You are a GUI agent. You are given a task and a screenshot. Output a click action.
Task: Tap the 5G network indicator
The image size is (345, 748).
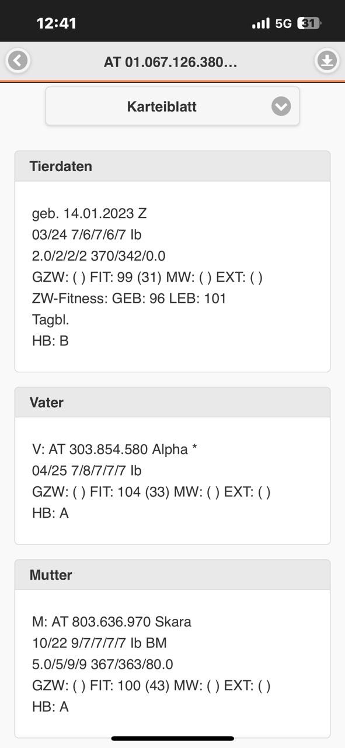[284, 23]
